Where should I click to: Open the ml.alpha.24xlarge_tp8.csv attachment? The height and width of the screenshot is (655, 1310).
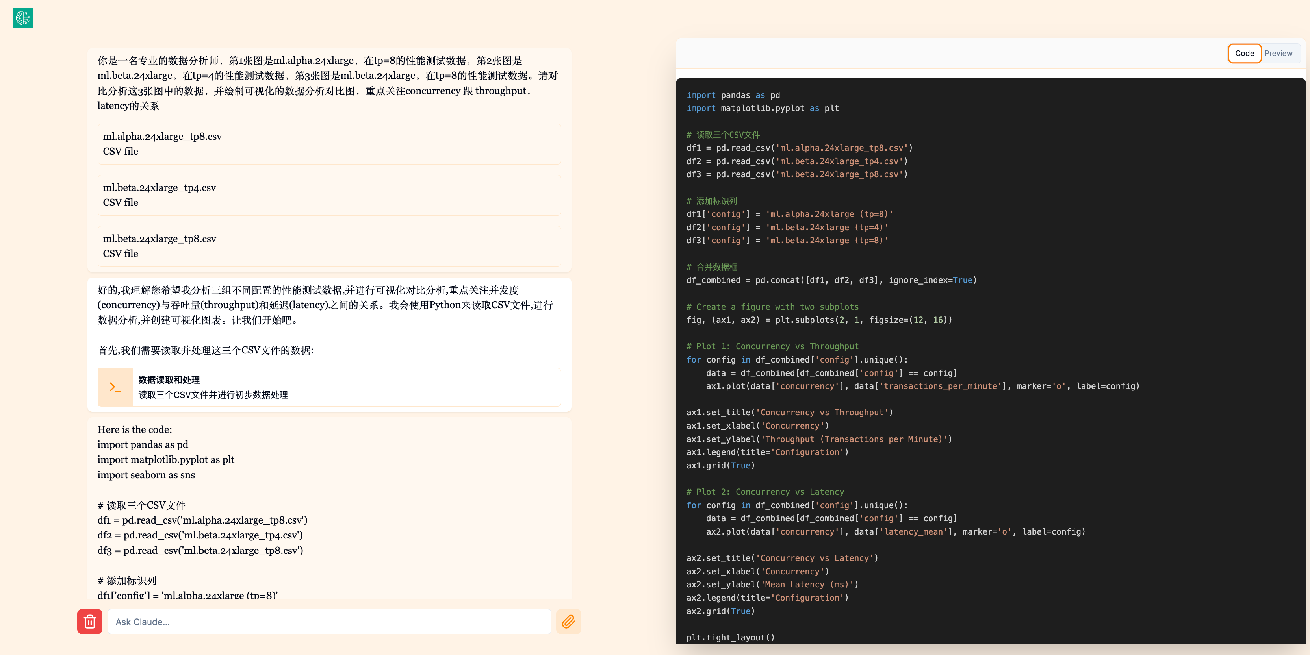click(x=329, y=144)
